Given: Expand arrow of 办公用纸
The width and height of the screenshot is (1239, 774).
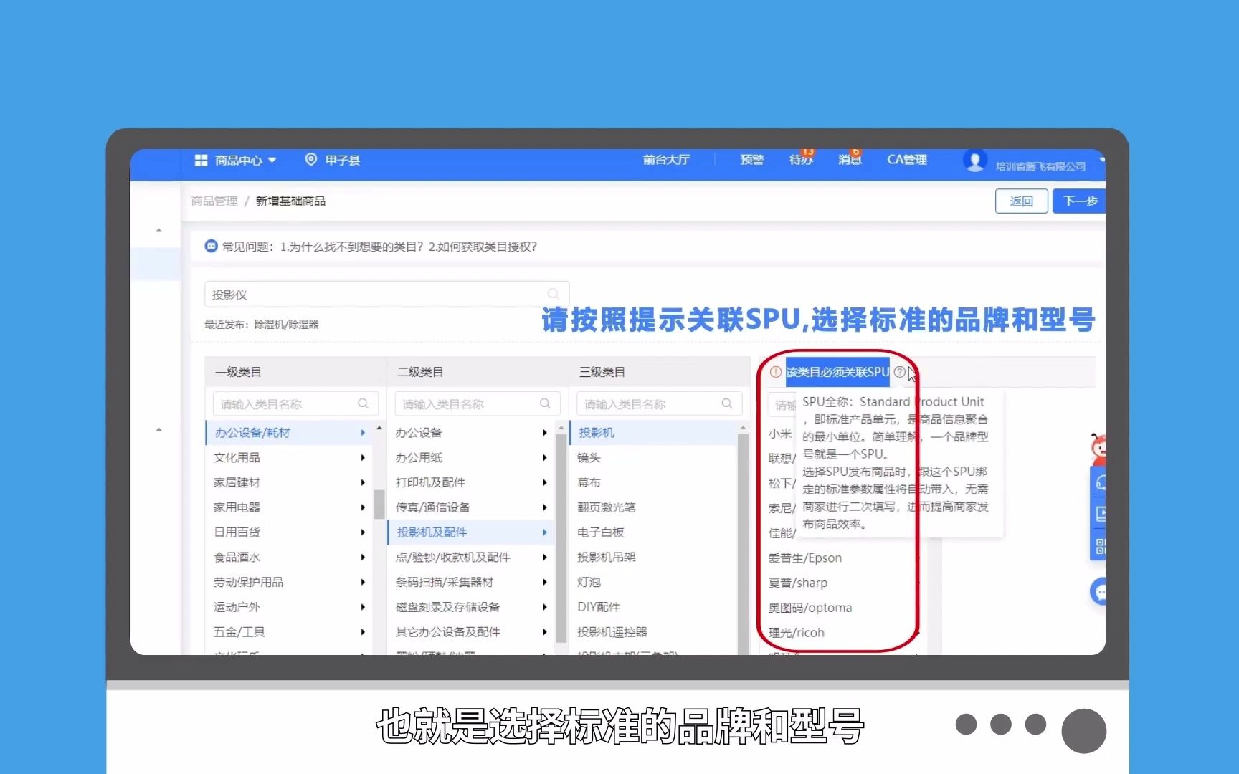Looking at the screenshot, I should (x=545, y=458).
